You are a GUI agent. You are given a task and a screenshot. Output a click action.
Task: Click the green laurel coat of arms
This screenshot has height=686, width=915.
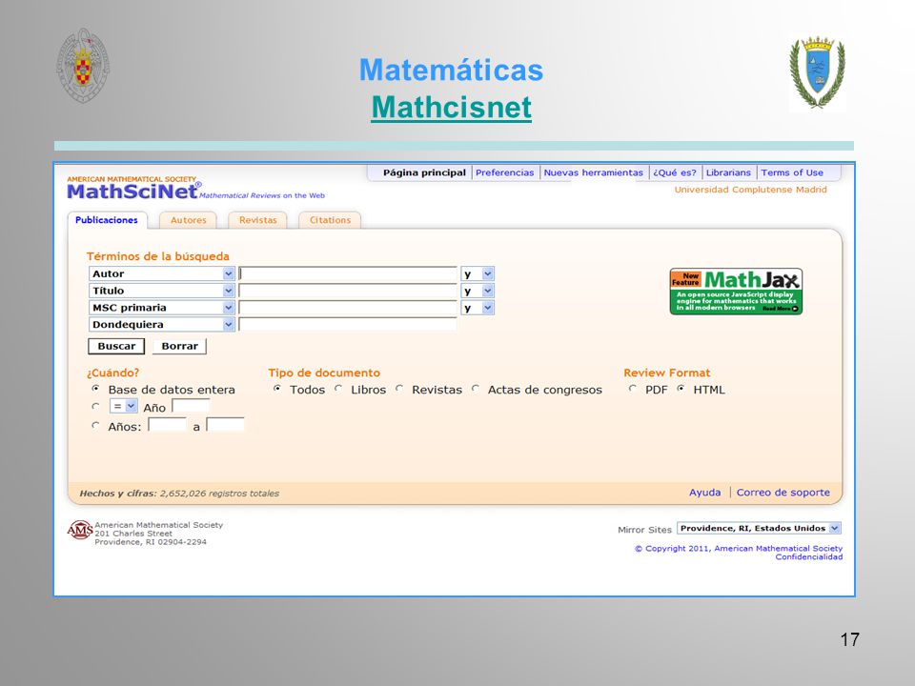click(817, 72)
